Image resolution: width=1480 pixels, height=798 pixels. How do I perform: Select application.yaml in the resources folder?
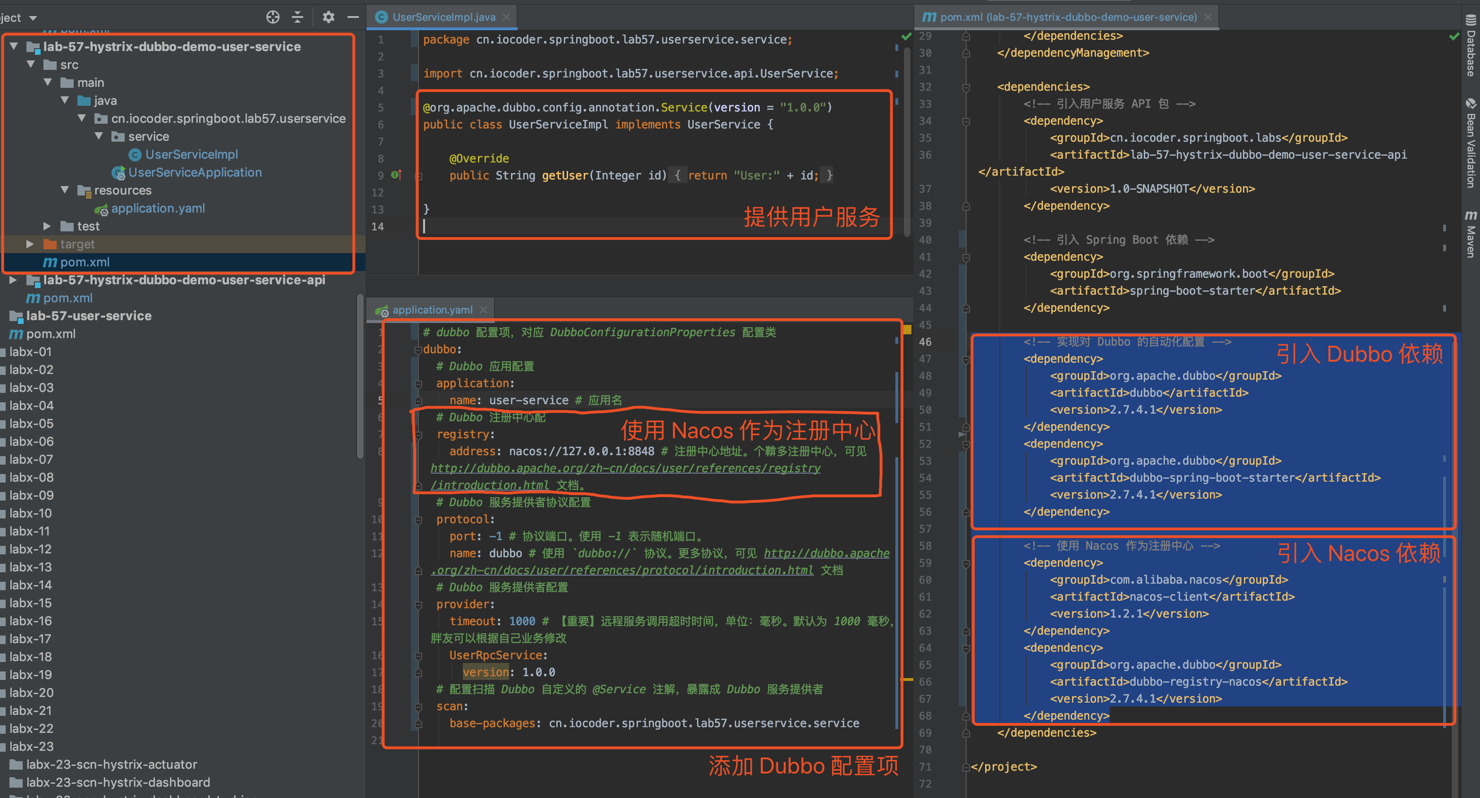(157, 208)
